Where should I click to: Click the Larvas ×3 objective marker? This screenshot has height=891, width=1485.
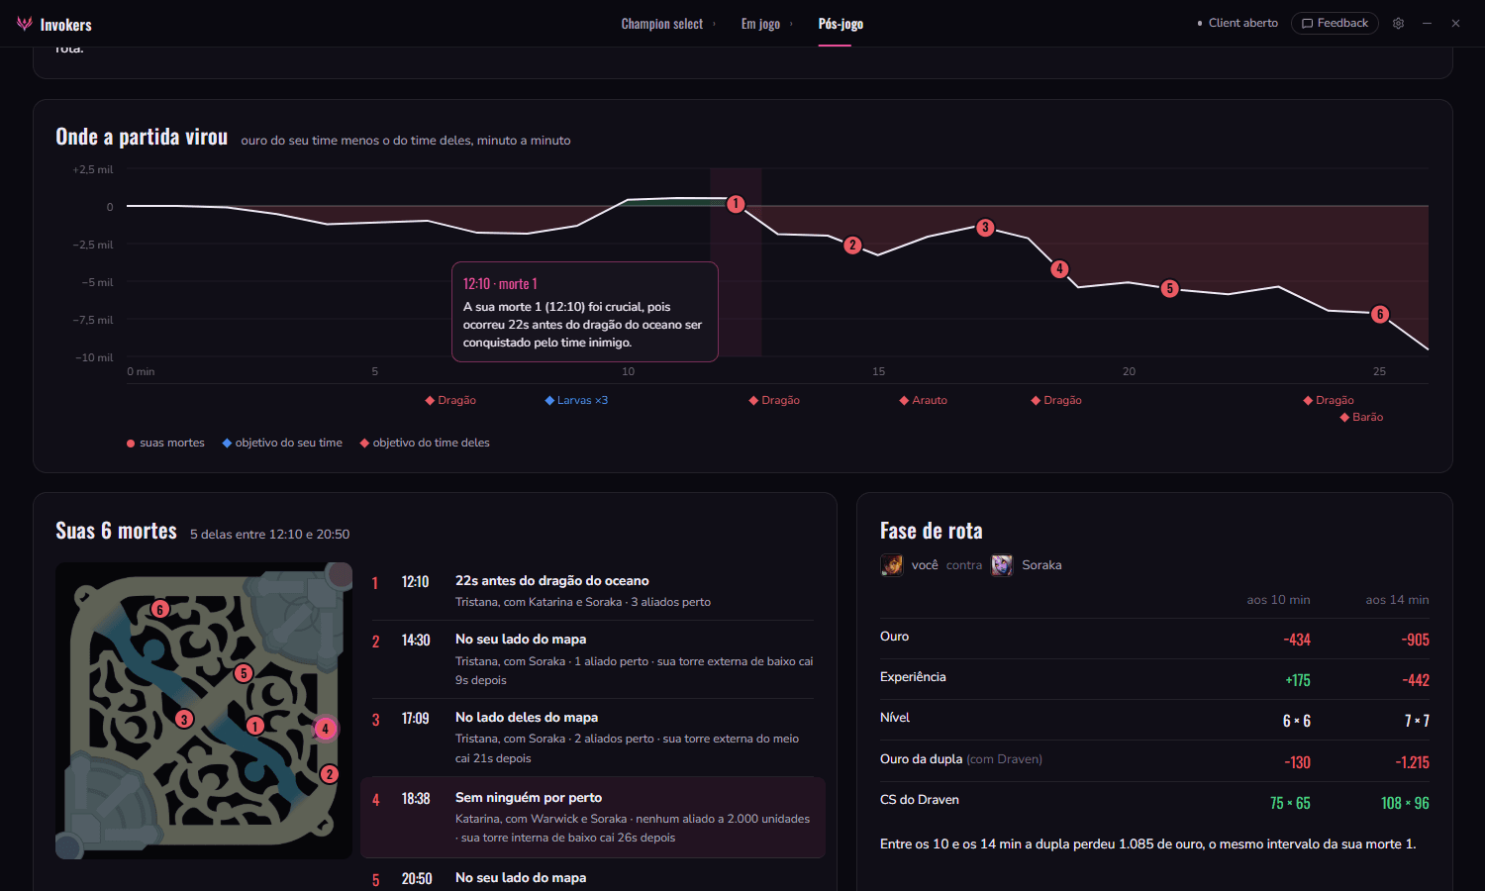pyautogui.click(x=576, y=400)
